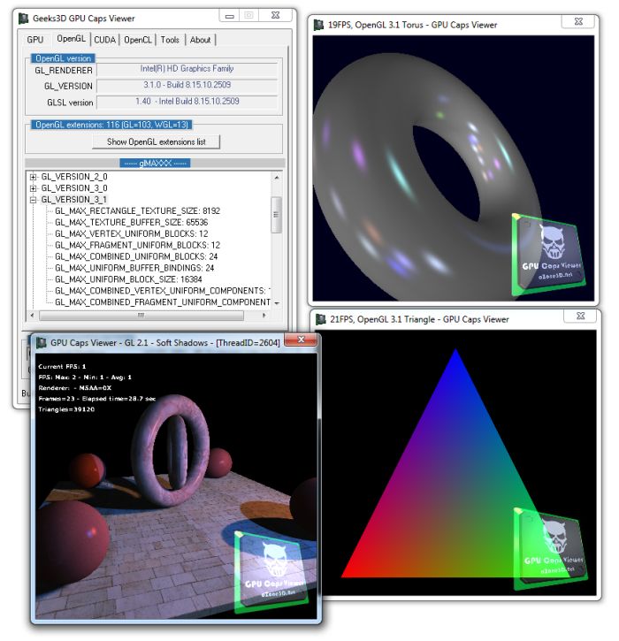Select GL_MAX_COMBINED_VERTEX_UNIFORM_COMPONENTS row
The height and width of the screenshot is (641, 619).
[163, 291]
